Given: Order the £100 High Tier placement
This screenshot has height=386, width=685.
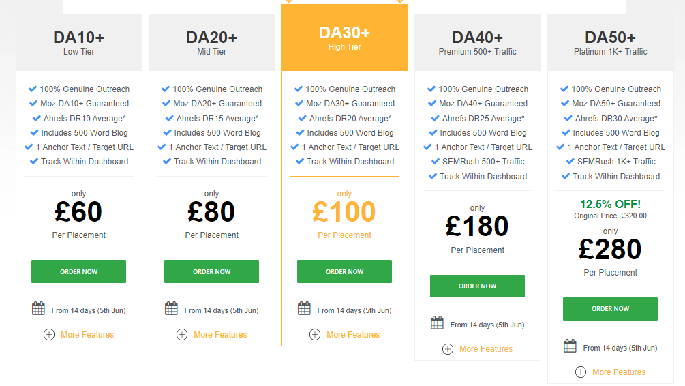Looking at the screenshot, I should (x=344, y=271).
